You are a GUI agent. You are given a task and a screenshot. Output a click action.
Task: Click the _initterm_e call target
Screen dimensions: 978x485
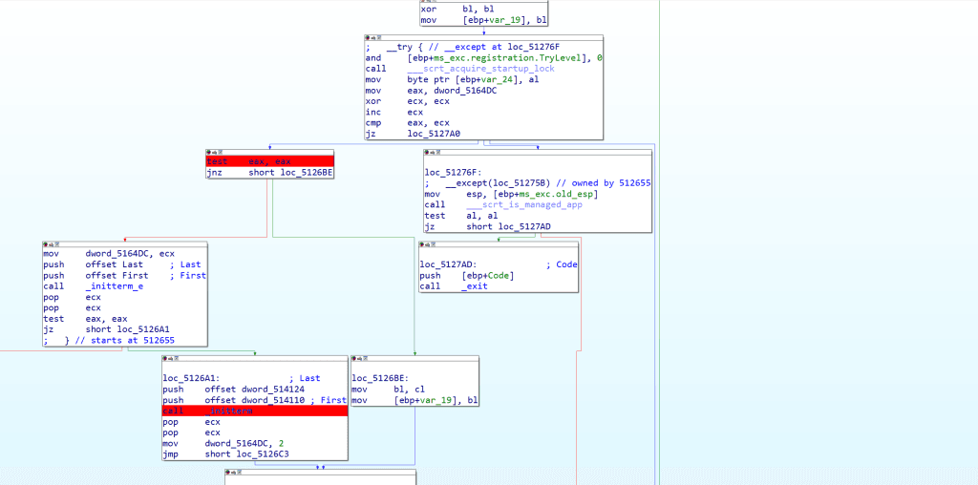(x=115, y=286)
